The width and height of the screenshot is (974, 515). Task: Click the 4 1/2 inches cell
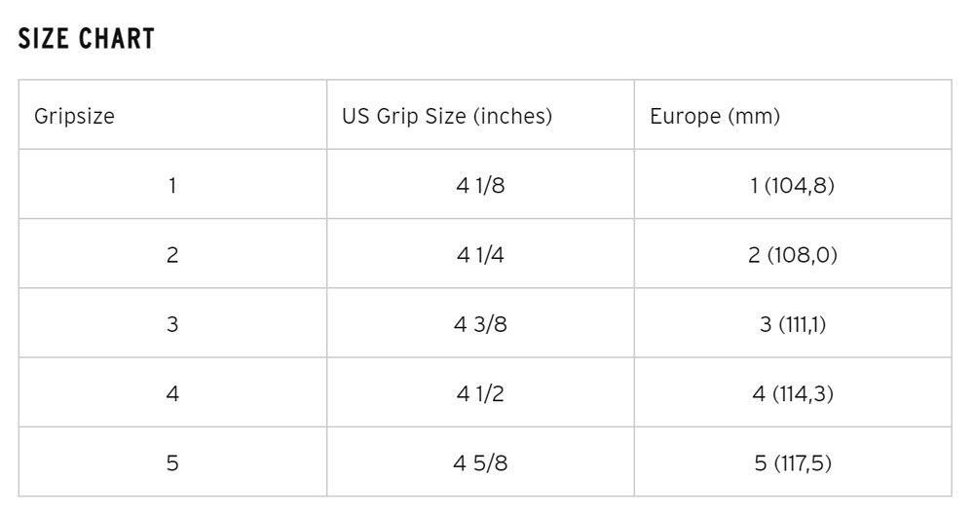[x=481, y=393]
